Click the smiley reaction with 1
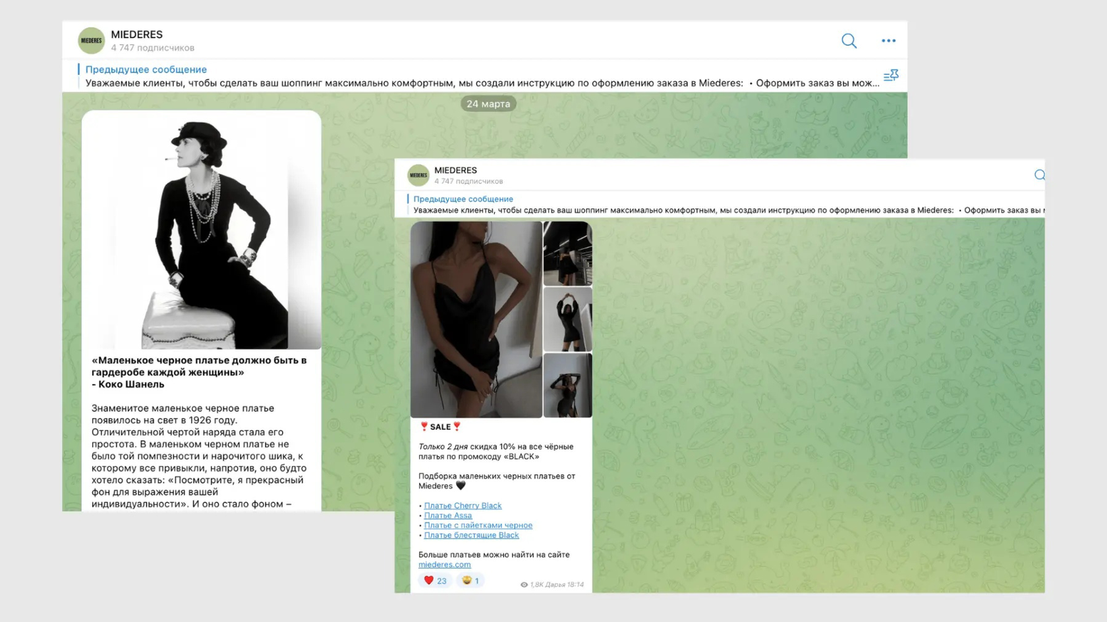Image resolution: width=1107 pixels, height=622 pixels. coord(470,581)
